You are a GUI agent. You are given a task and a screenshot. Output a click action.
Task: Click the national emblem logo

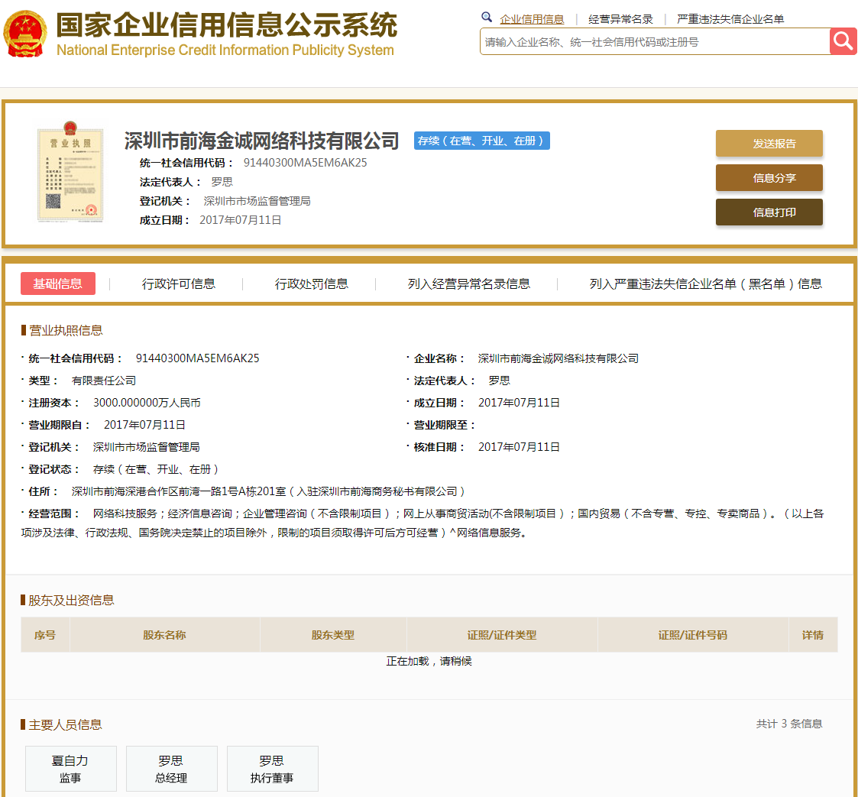pos(24,34)
